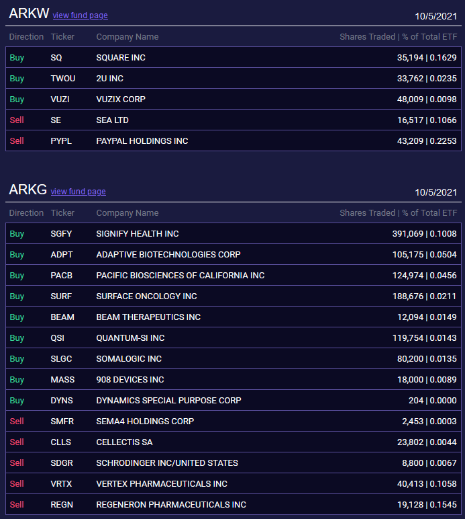Click BEAM THERAPEUTICS INC company name

pos(148,317)
